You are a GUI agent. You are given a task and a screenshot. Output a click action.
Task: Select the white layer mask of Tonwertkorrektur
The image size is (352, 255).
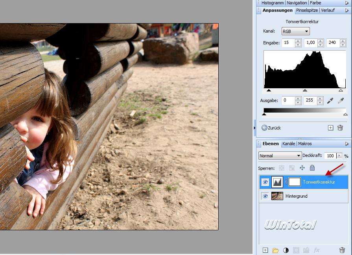[294, 182]
